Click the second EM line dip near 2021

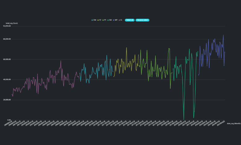(193, 118)
